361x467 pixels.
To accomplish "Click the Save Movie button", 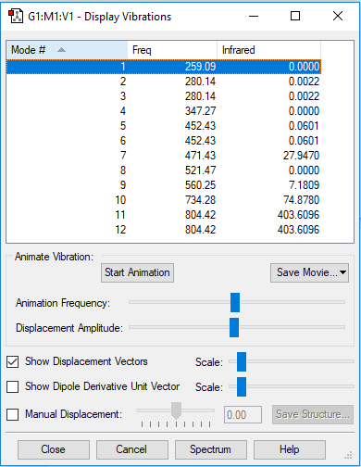I will tap(309, 272).
